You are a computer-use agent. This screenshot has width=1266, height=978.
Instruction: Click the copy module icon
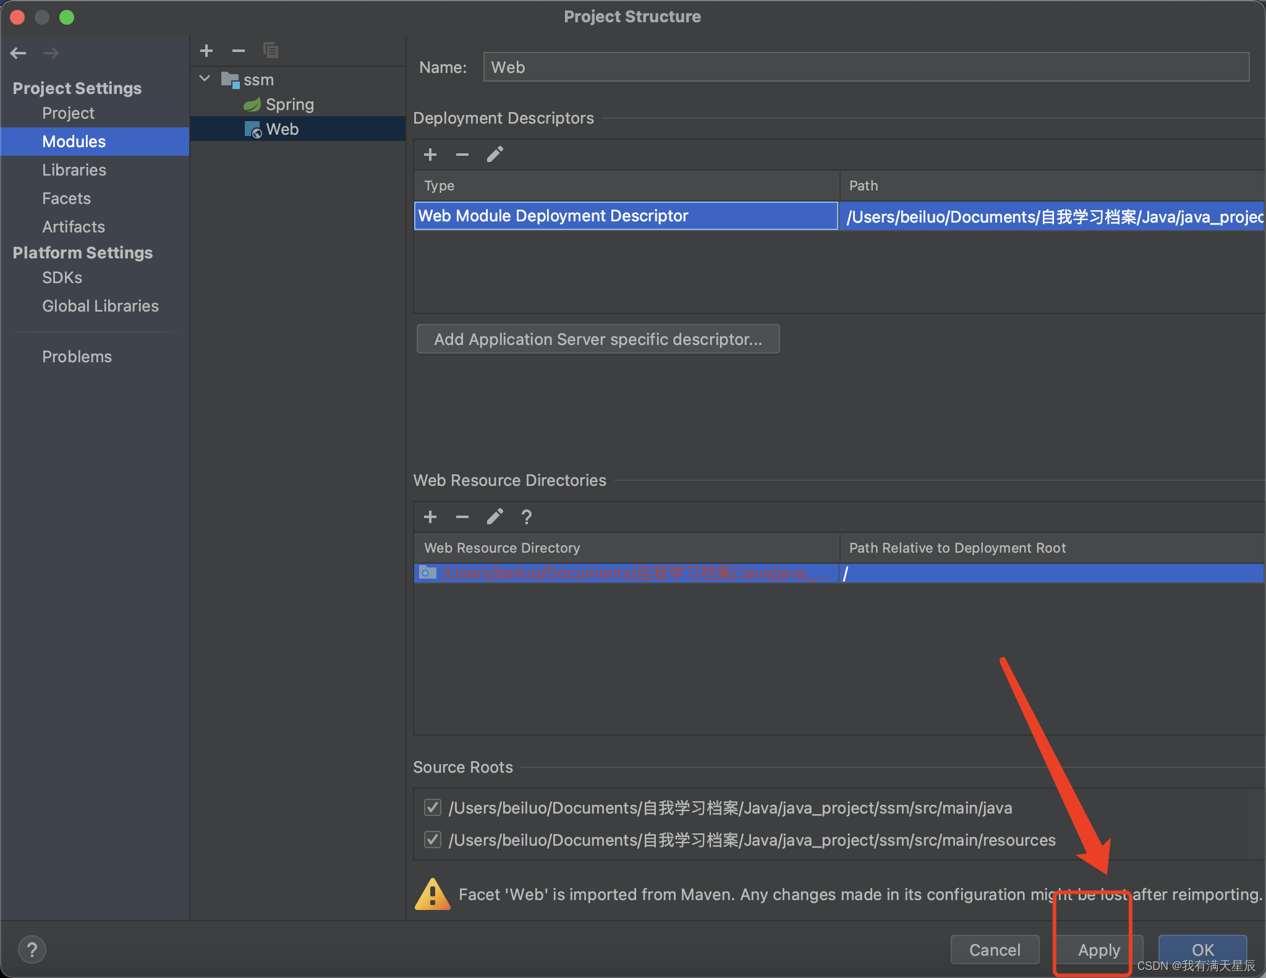click(271, 51)
